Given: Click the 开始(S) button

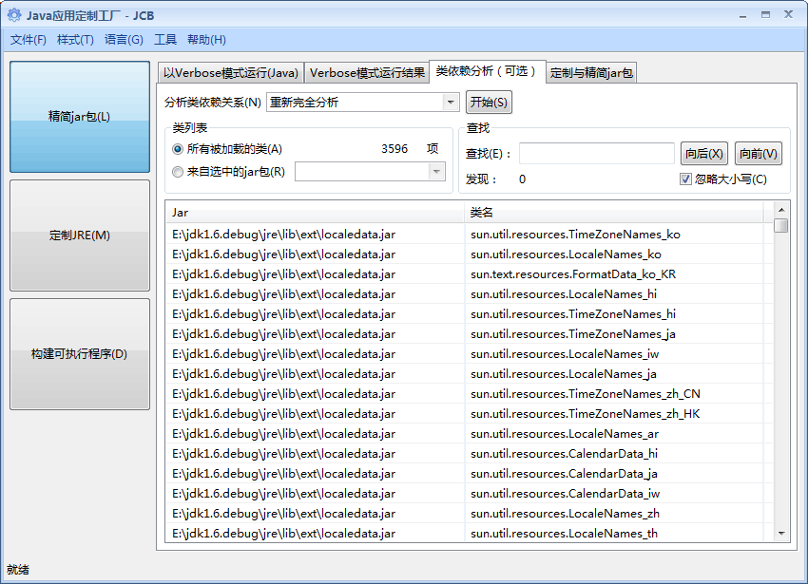Looking at the screenshot, I should [489, 102].
